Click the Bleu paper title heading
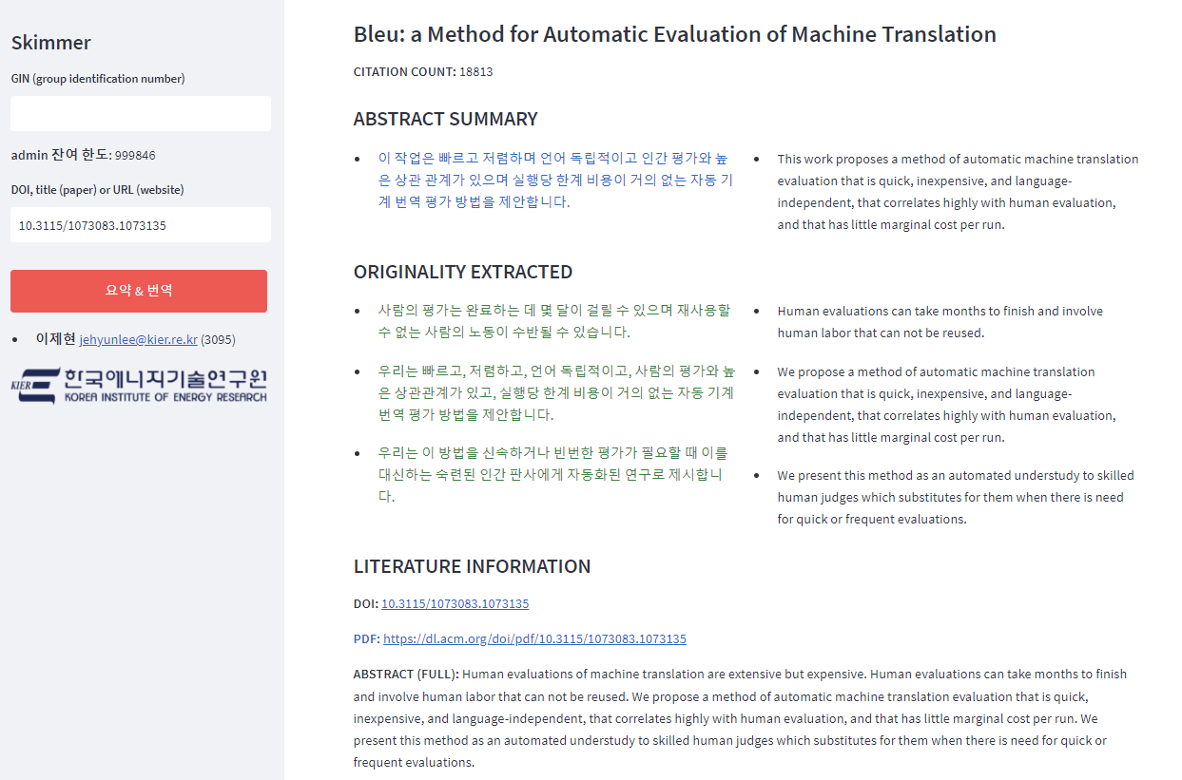Viewport: 1182px width, 780px height. (x=675, y=34)
